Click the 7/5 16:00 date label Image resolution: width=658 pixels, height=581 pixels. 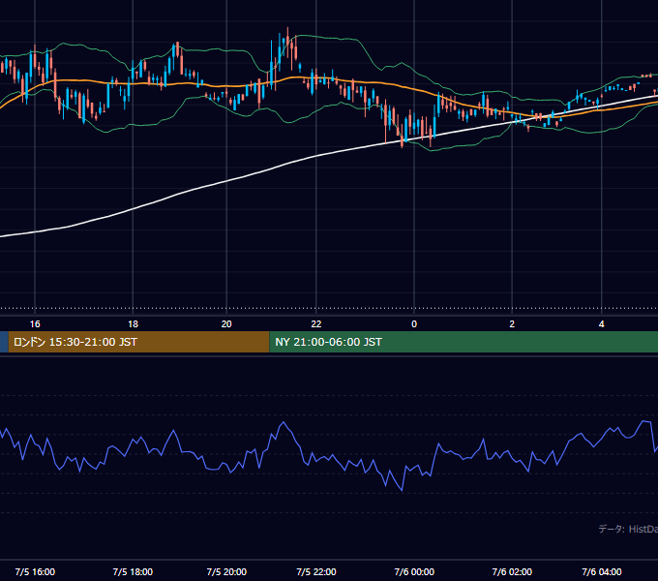pos(35,571)
